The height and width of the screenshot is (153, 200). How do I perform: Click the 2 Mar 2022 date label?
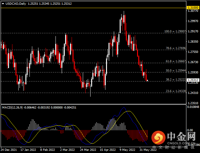pos(67,150)
